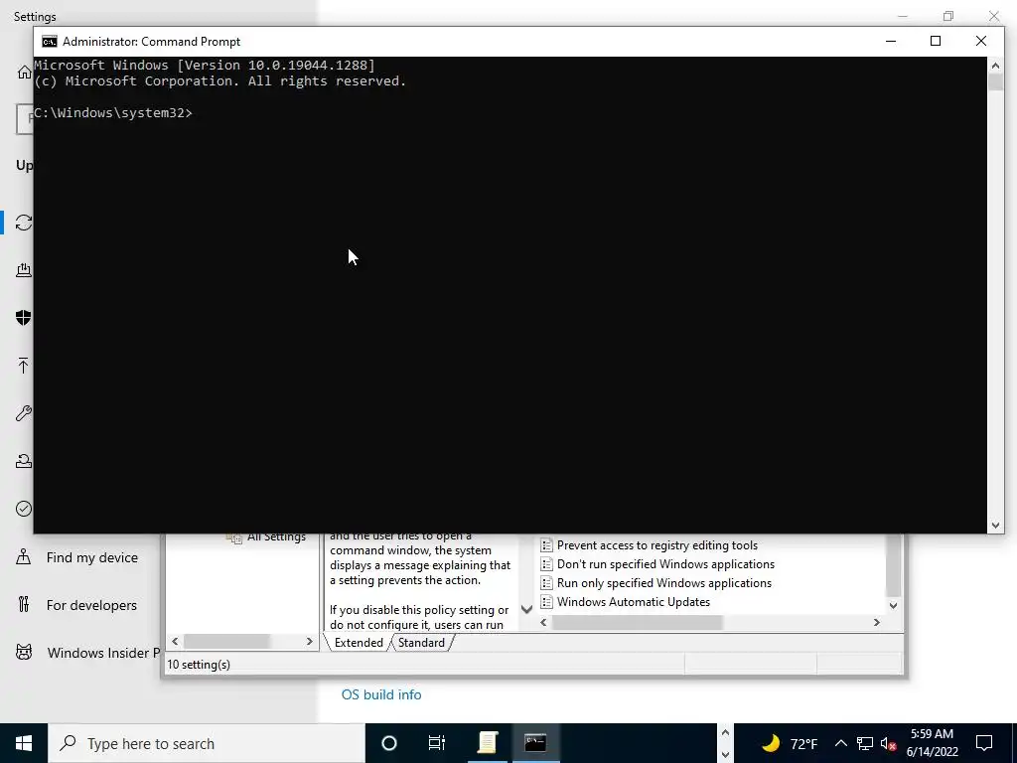Click the Cortana circle icon on taskbar
The width and height of the screenshot is (1017, 763).
click(389, 743)
